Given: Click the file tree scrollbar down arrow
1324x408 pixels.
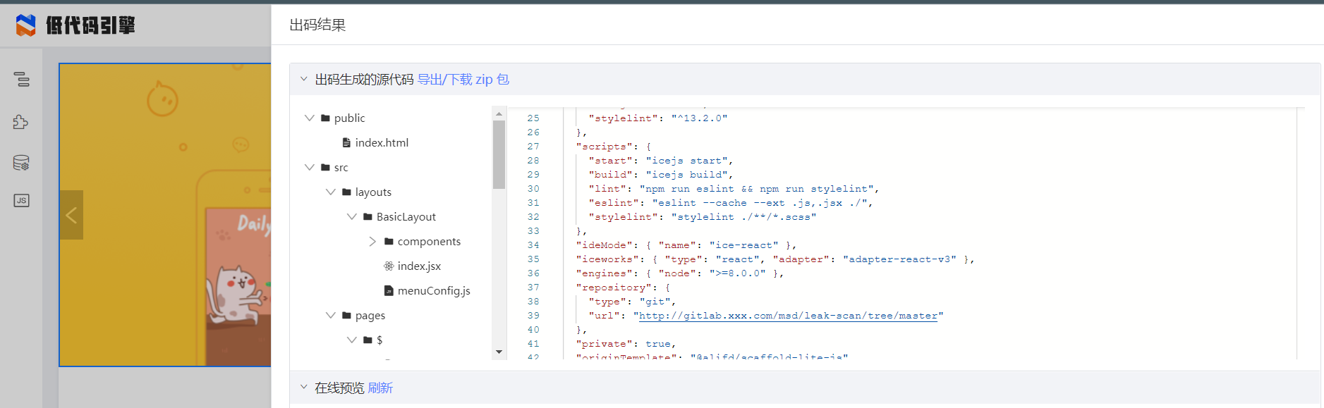Looking at the screenshot, I should (x=499, y=352).
